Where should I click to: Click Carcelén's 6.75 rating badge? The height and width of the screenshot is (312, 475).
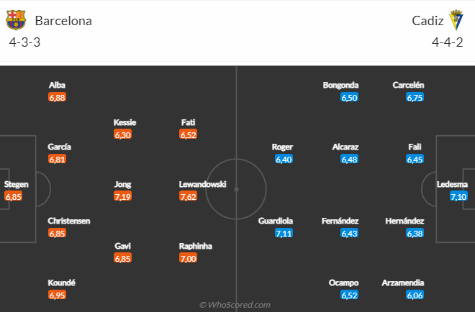click(x=415, y=97)
